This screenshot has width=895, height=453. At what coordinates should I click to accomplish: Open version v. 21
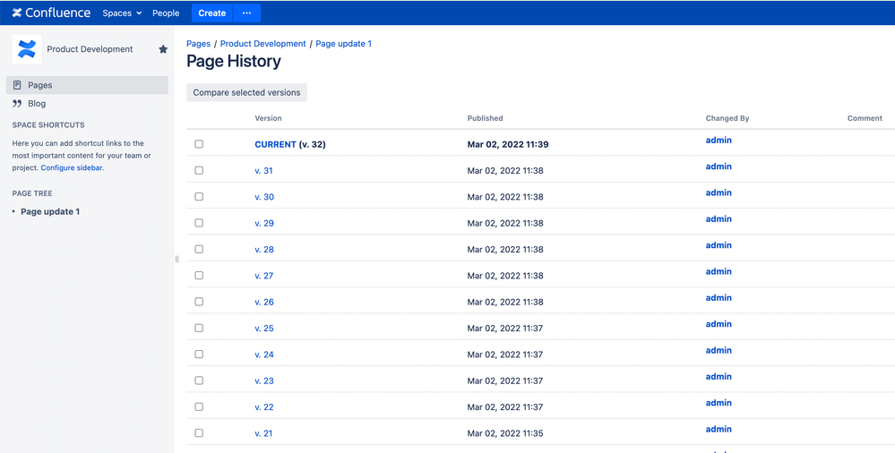coord(263,433)
